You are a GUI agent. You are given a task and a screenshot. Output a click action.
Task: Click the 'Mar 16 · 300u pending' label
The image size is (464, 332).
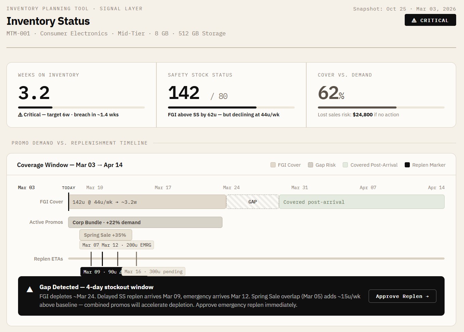pos(153,272)
